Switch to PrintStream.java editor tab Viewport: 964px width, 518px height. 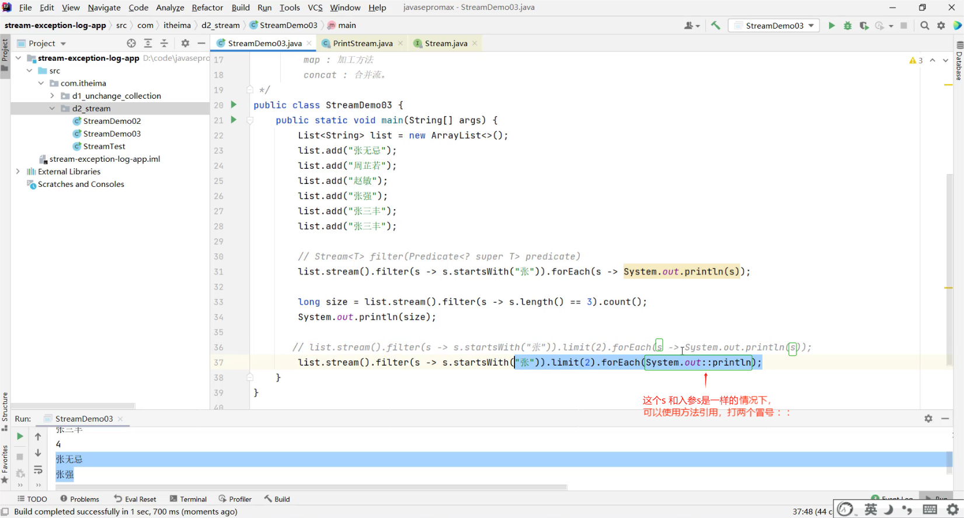pyautogui.click(x=363, y=43)
